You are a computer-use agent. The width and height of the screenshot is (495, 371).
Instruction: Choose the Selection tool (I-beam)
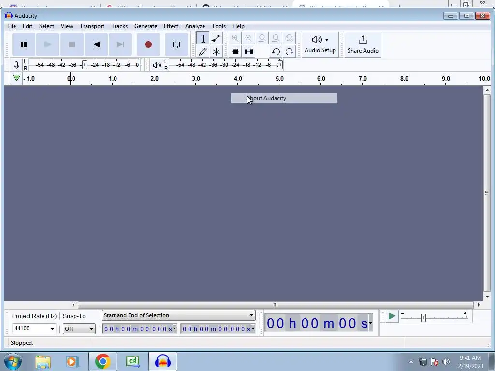pyautogui.click(x=203, y=39)
